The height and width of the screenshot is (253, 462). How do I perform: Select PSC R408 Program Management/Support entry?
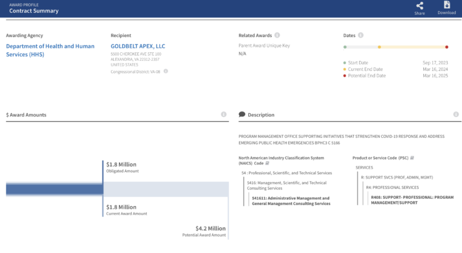point(411,199)
